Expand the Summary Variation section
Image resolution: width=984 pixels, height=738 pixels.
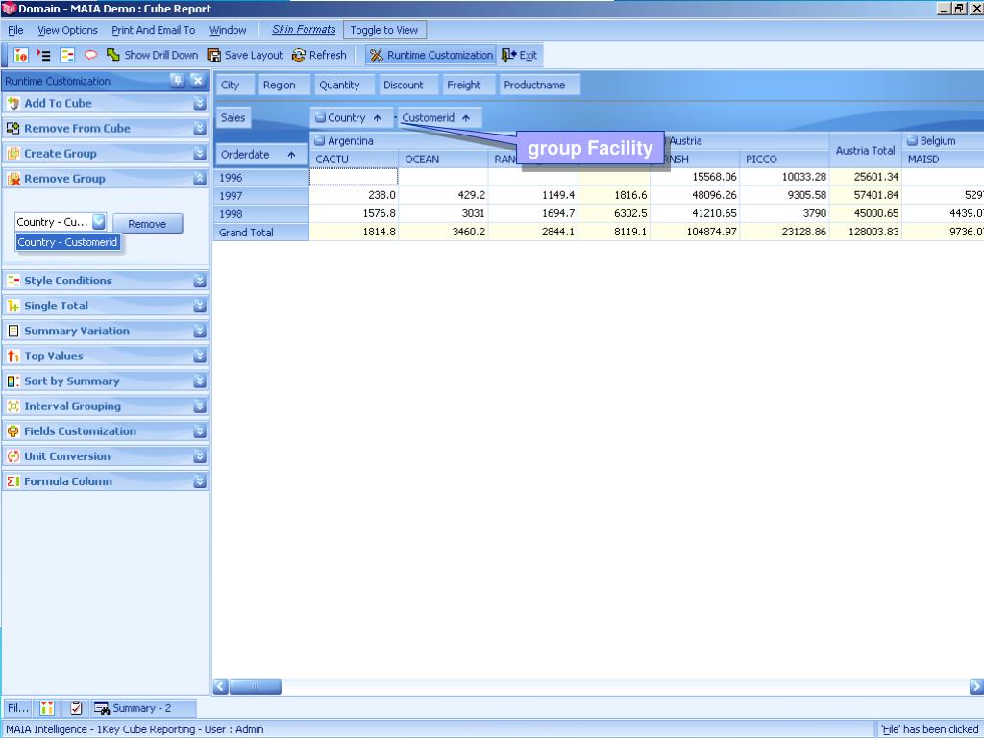(200, 332)
